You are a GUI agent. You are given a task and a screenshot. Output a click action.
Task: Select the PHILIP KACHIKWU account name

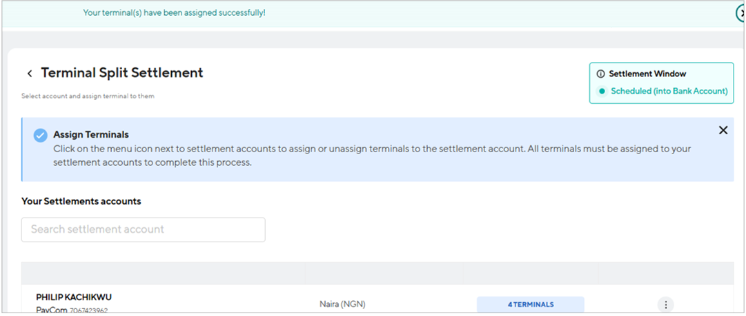[x=75, y=297]
